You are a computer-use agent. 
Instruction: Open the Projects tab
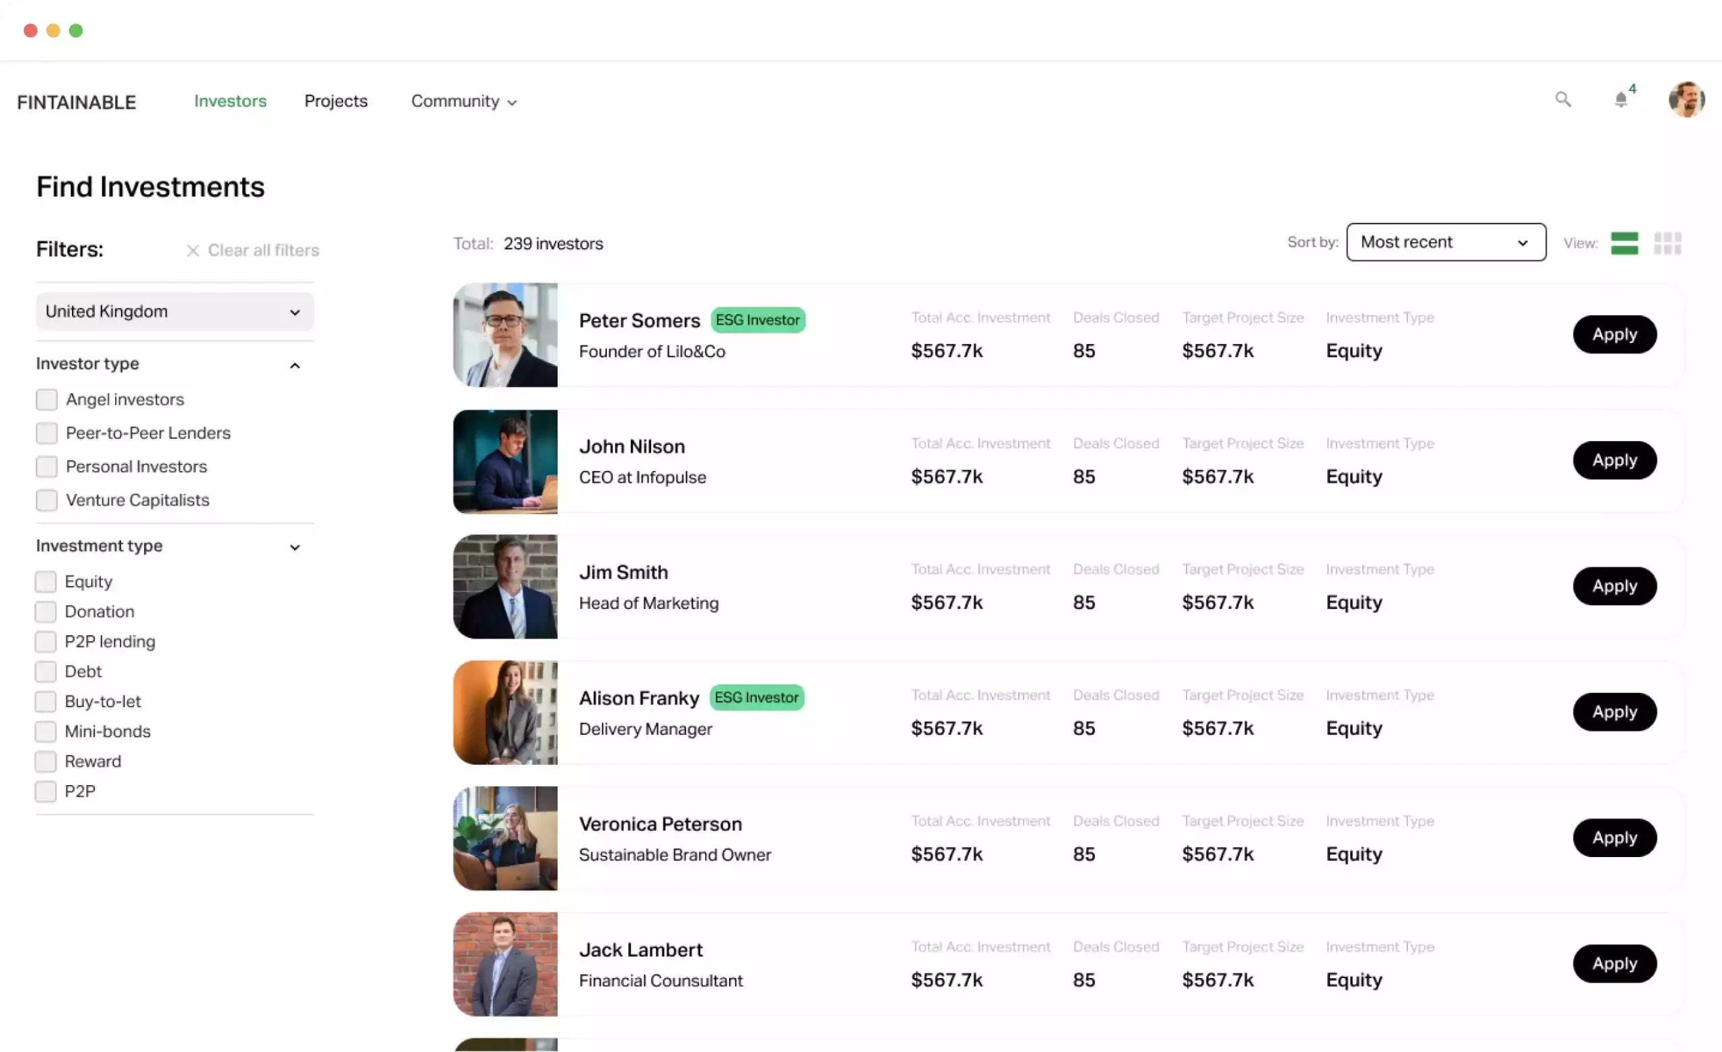[336, 102]
